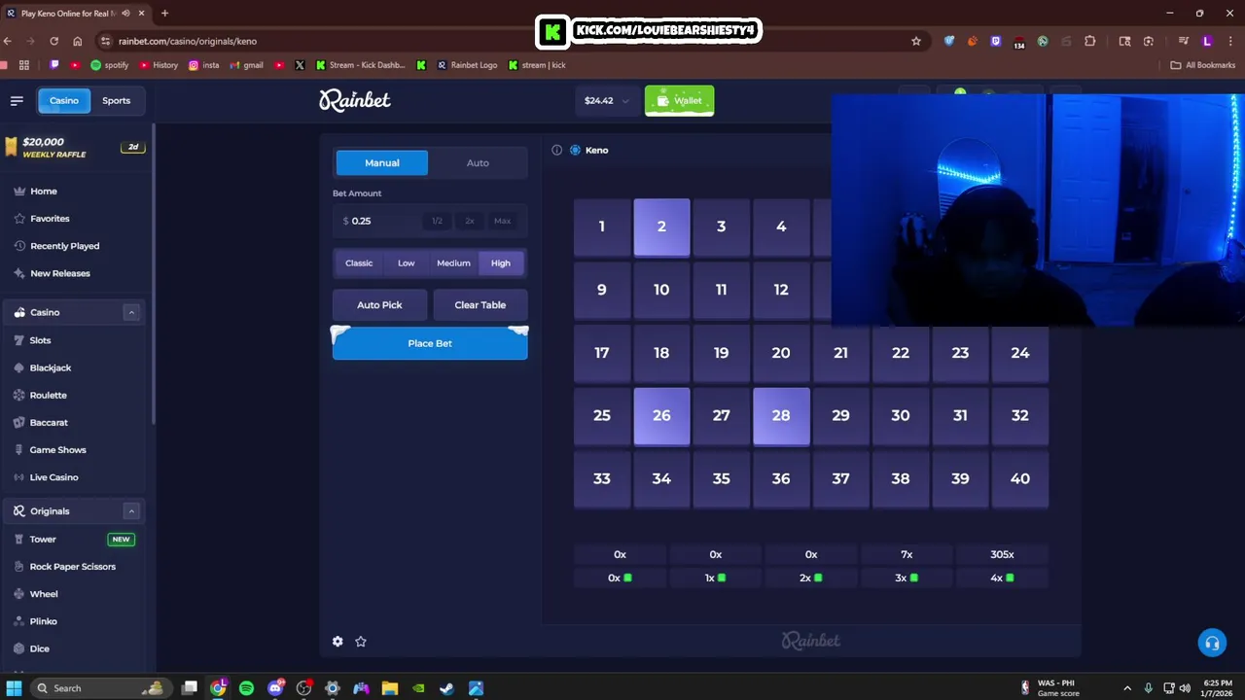1245x700 pixels.
Task: Open Chrome three-dot menu
Action: tap(1230, 41)
